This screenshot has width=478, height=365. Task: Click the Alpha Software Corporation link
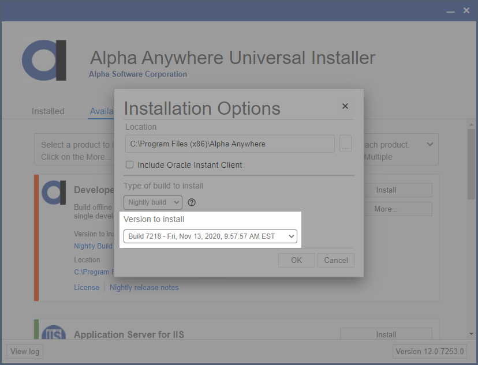coord(138,74)
